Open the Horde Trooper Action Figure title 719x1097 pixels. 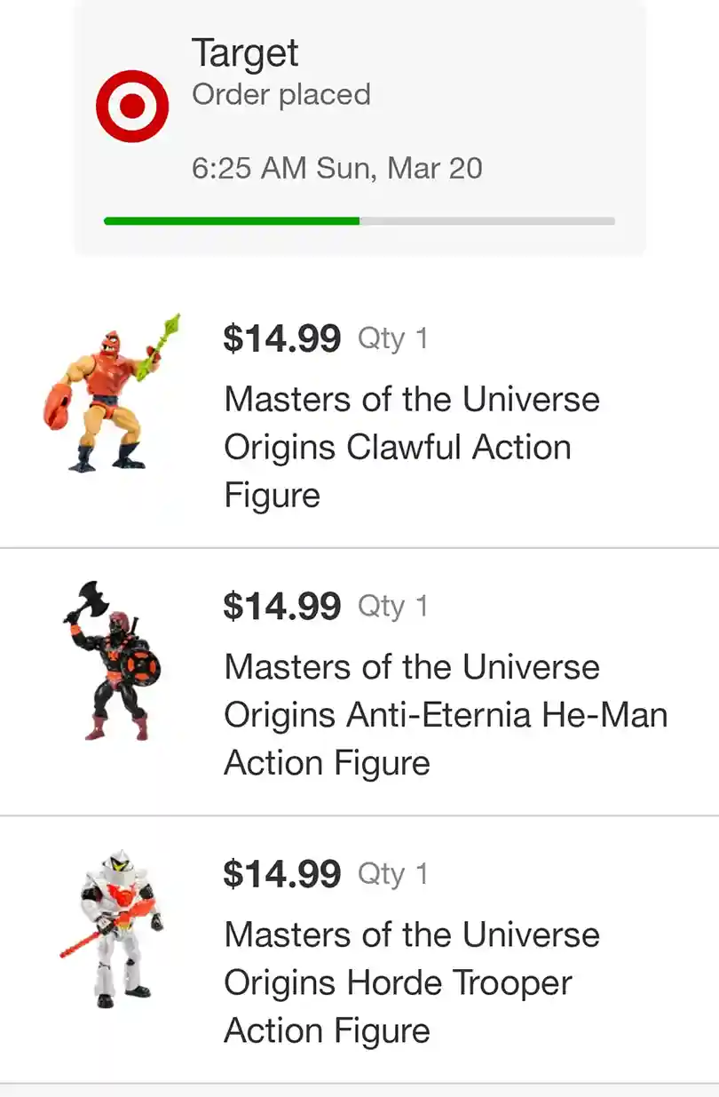[411, 982]
